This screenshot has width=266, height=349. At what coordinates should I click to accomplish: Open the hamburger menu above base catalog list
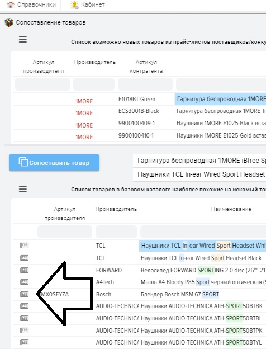tap(23, 190)
